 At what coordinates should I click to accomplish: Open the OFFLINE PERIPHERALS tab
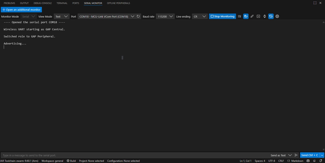tap(118, 3)
